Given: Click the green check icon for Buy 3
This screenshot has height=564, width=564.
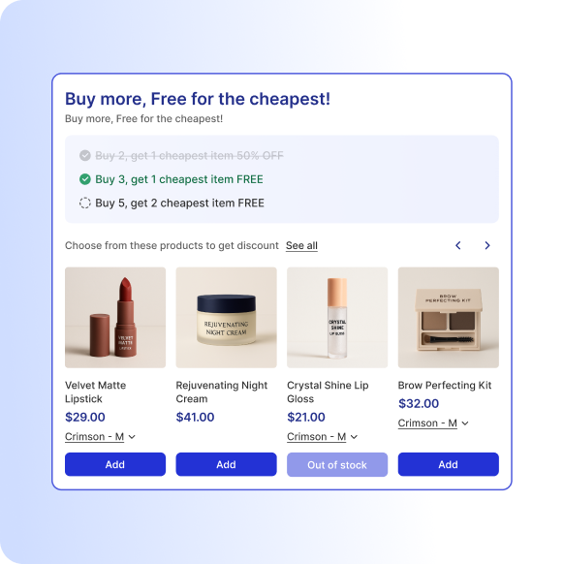Looking at the screenshot, I should tap(85, 179).
